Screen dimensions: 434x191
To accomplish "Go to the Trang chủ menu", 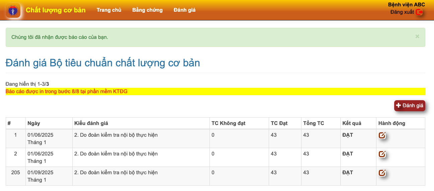I will click(x=109, y=10).
